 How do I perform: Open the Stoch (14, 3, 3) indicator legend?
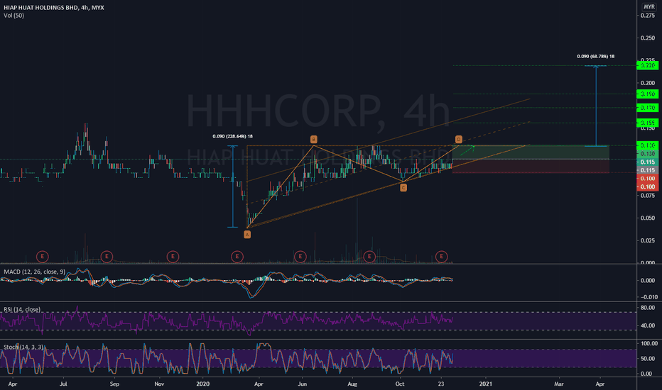[x=23, y=347]
